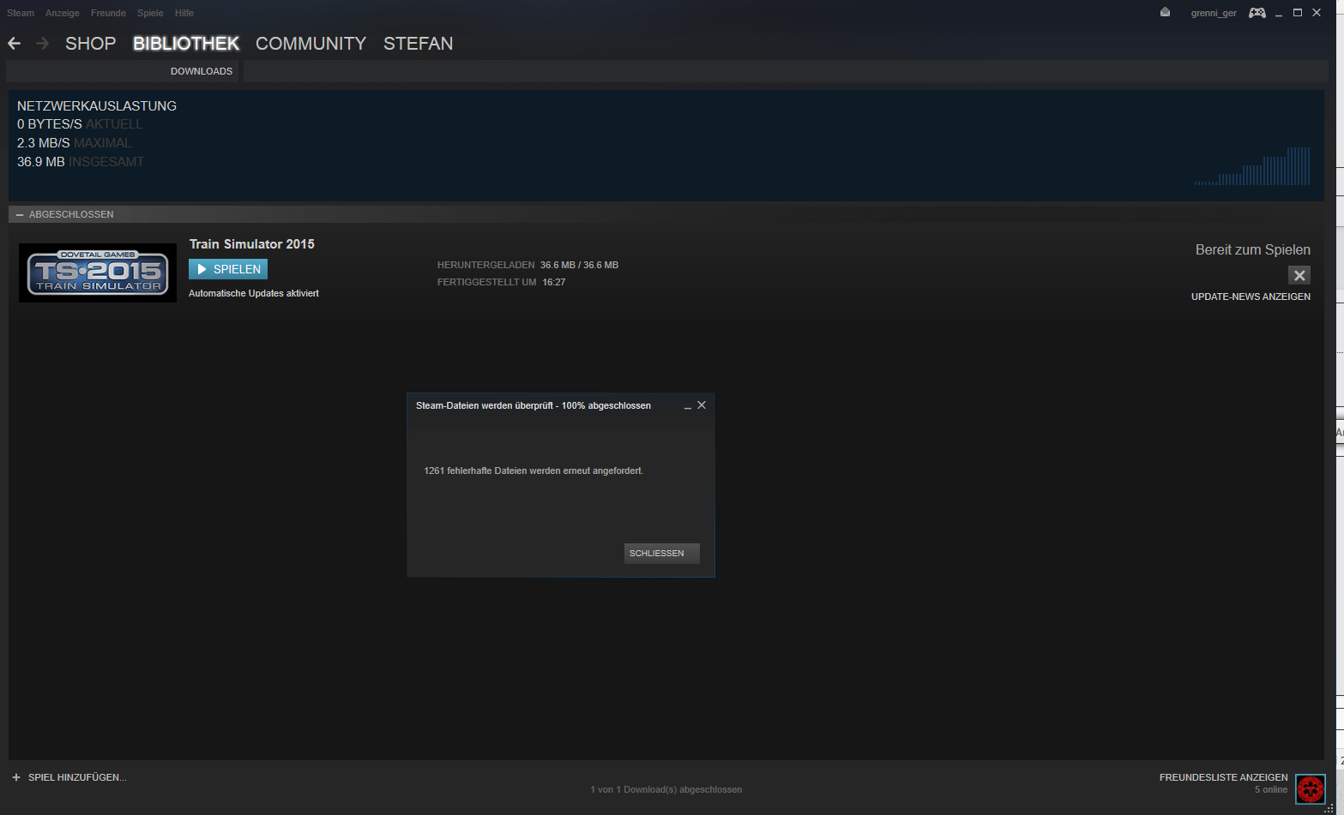Open the Steam menu
1344x815 pixels.
pyautogui.click(x=21, y=13)
